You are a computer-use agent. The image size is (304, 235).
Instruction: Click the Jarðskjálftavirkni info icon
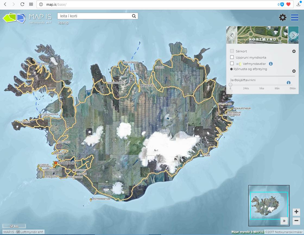pyautogui.click(x=289, y=82)
